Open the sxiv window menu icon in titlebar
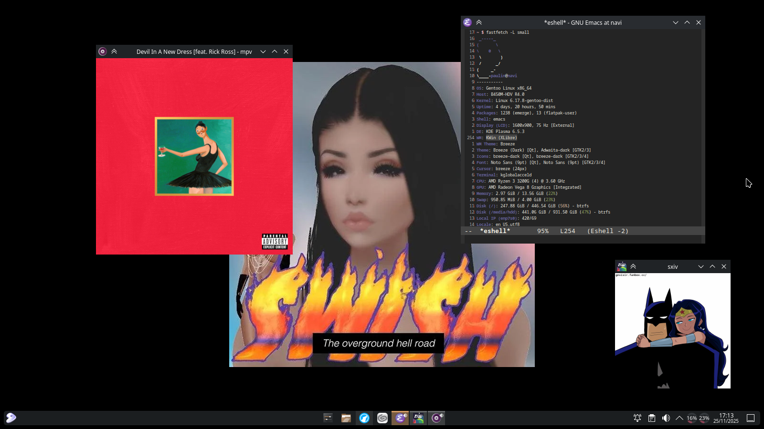The width and height of the screenshot is (764, 429). coord(622,266)
